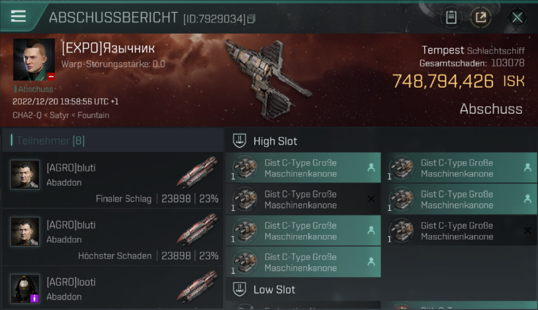Screen dimensions: 538x310
Task: Click the Low Slot shield icon
Action: (x=240, y=289)
